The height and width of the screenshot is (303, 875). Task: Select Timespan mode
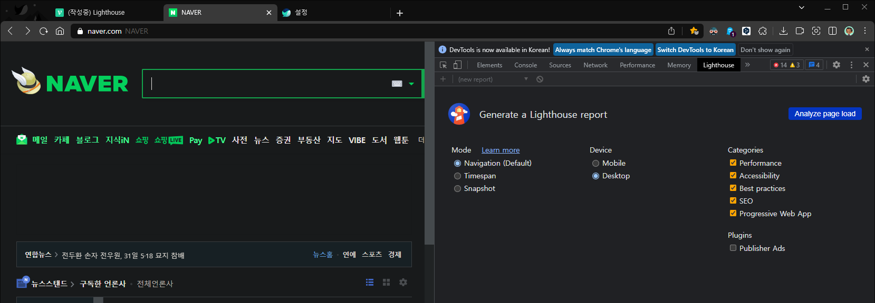pyautogui.click(x=457, y=176)
